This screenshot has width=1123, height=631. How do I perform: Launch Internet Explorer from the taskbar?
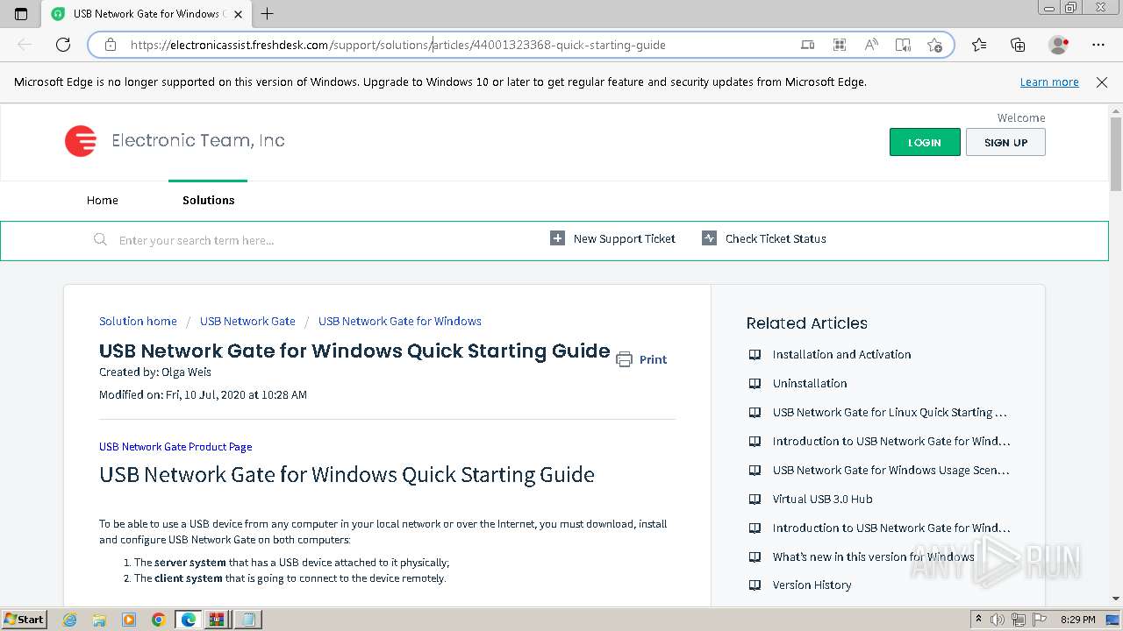tap(70, 620)
